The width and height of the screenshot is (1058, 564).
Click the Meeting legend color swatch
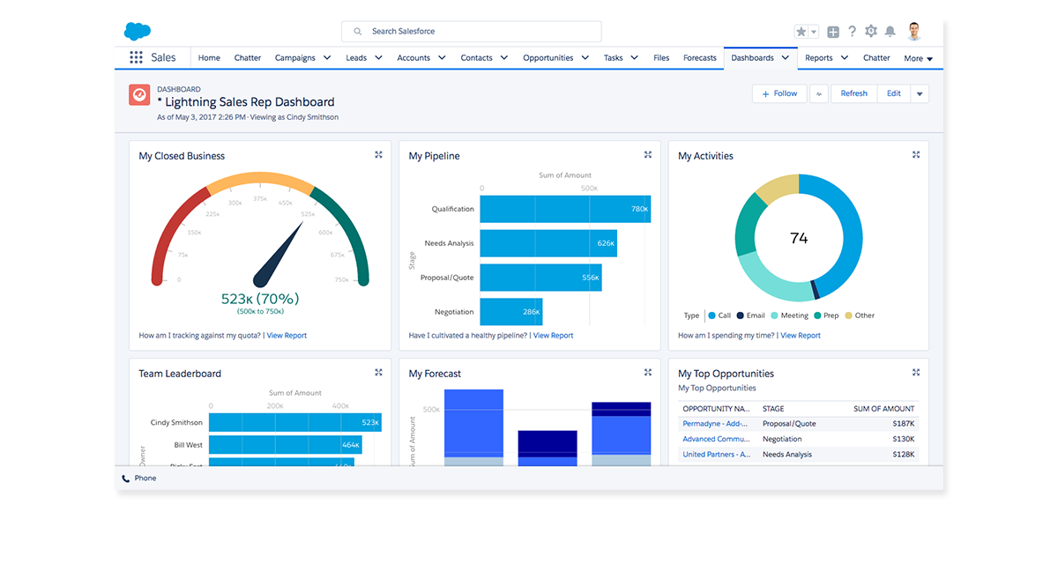775,315
